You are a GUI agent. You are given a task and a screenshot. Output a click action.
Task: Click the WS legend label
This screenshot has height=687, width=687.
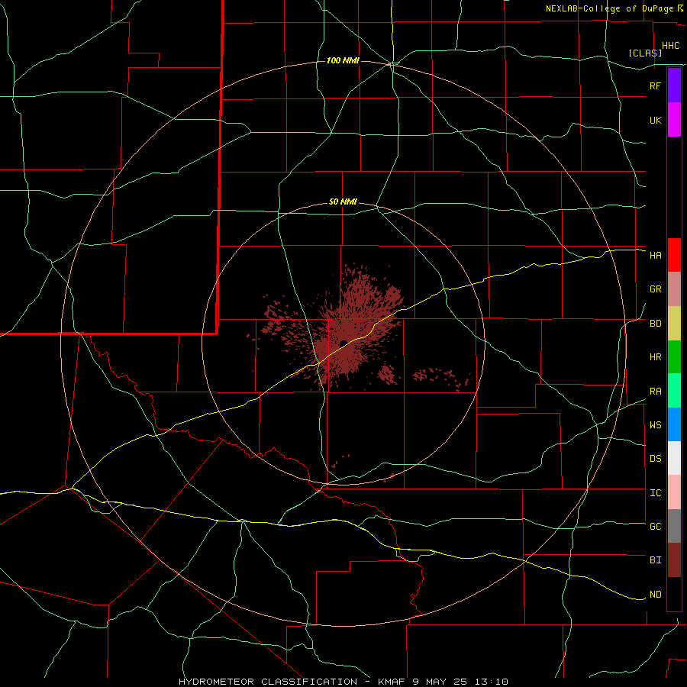pos(655,424)
